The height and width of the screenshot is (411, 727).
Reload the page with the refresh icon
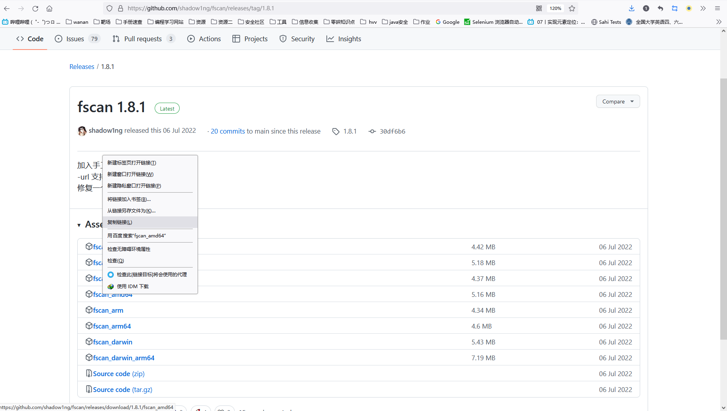point(35,8)
